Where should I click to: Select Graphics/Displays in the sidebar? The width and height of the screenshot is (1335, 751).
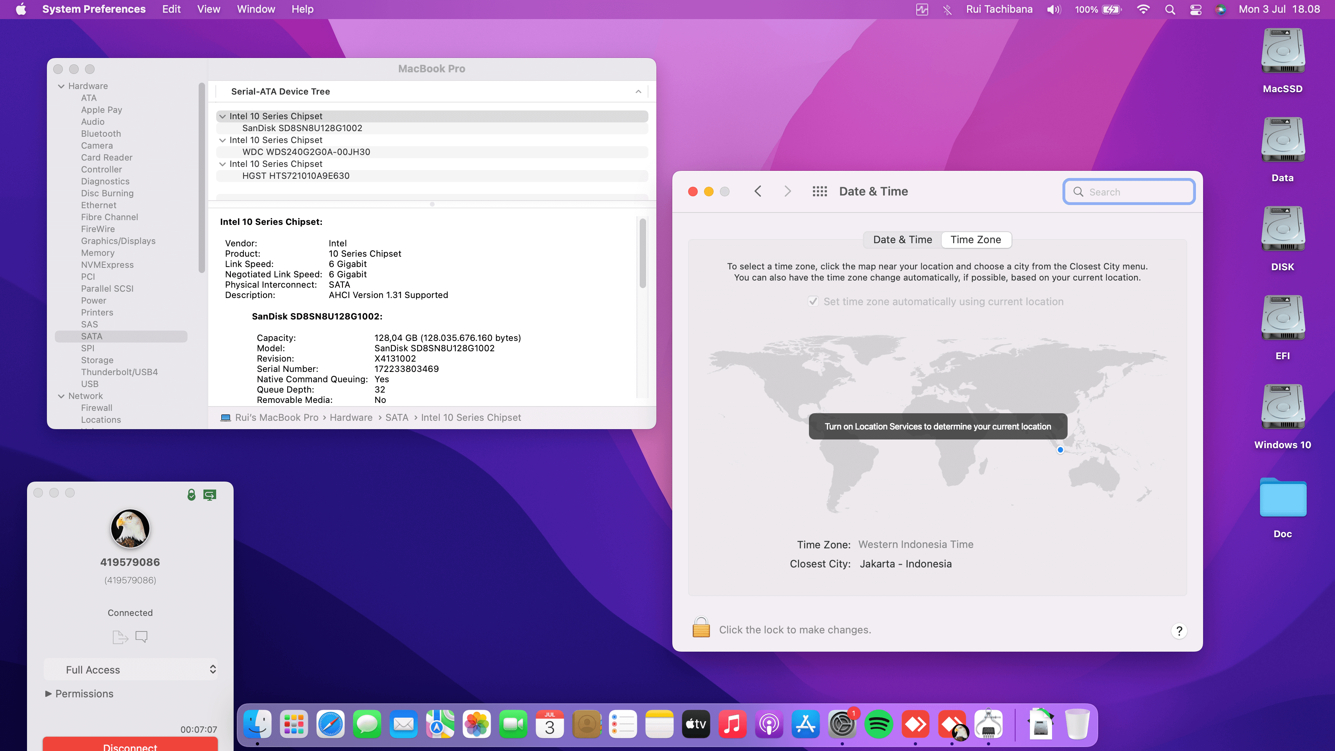pyautogui.click(x=118, y=241)
